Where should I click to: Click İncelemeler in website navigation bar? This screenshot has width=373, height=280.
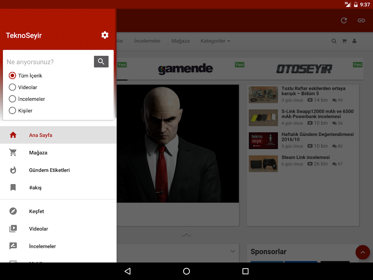click(x=147, y=41)
